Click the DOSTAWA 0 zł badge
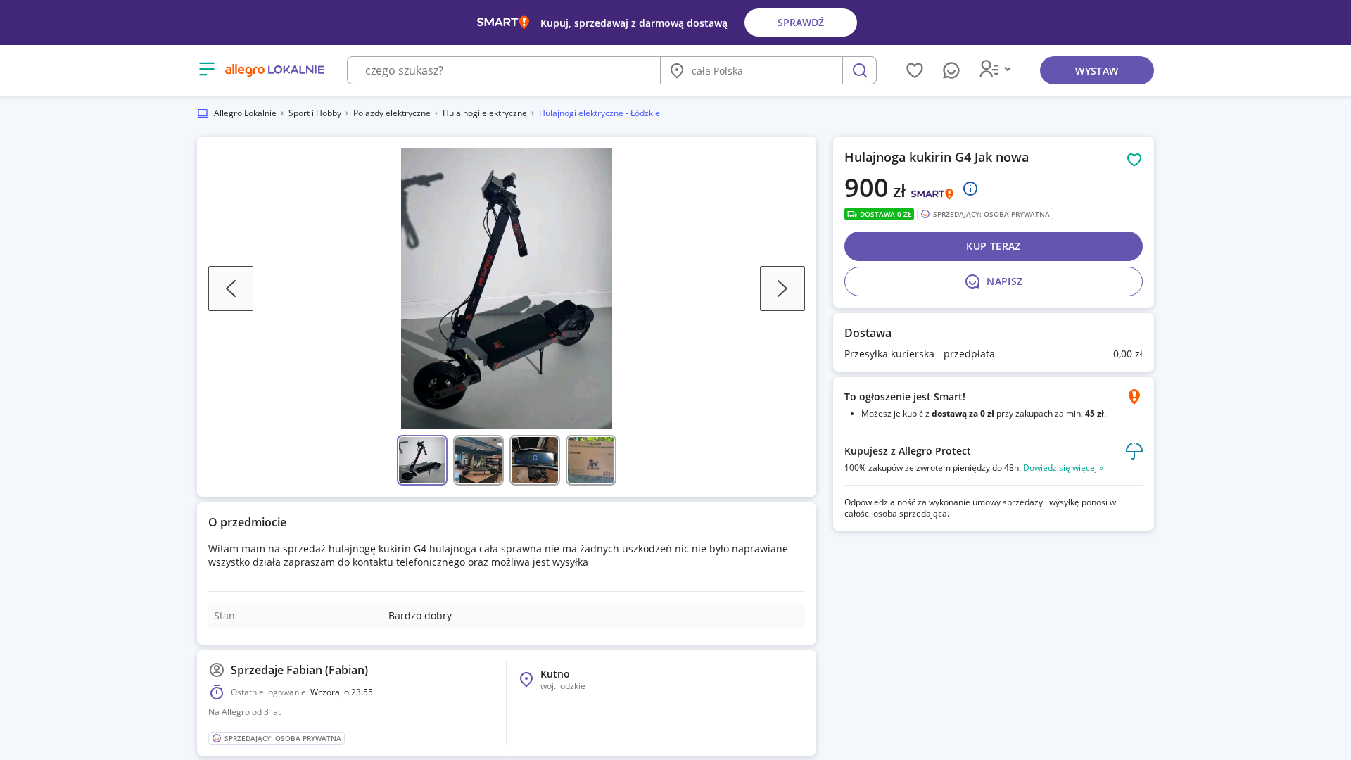 [879, 214]
